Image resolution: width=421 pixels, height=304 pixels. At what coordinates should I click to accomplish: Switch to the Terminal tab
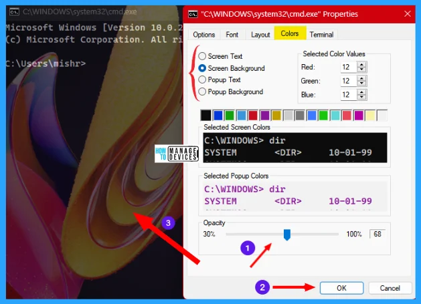coord(321,35)
